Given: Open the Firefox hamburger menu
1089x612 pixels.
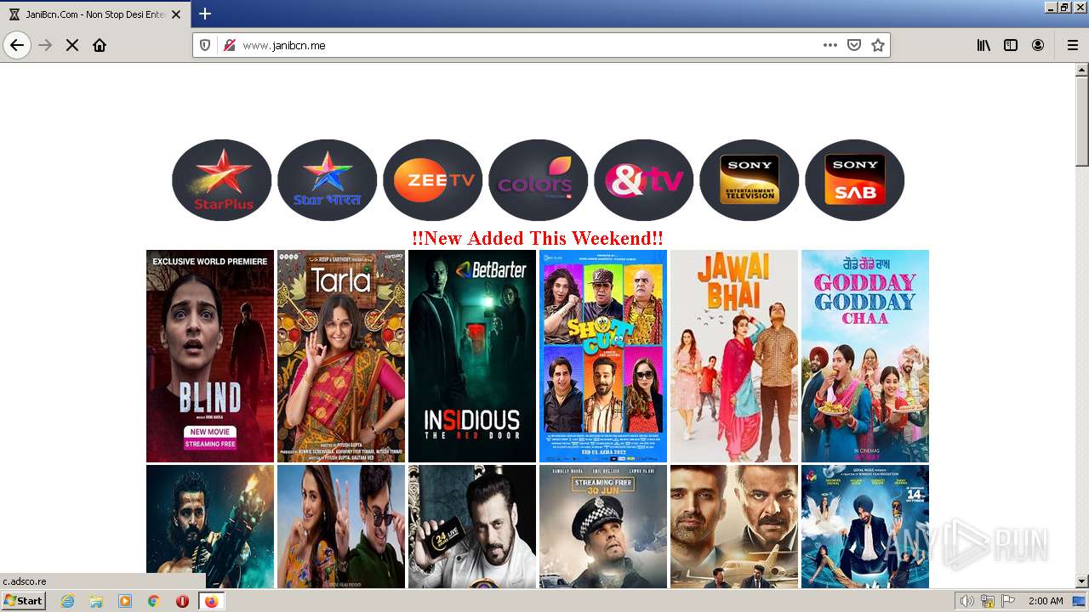Looking at the screenshot, I should (x=1073, y=45).
